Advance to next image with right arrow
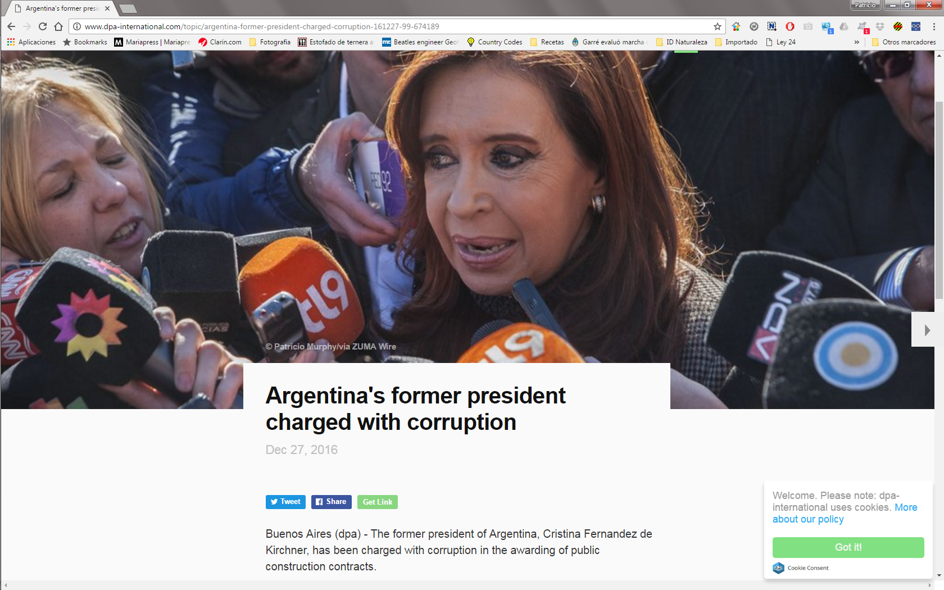The image size is (944, 590). click(925, 330)
